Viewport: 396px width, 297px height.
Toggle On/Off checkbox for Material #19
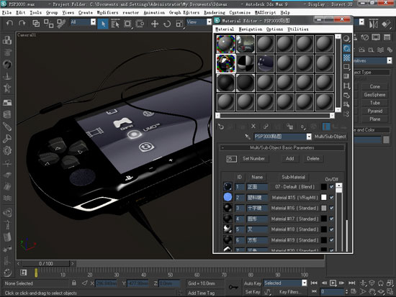click(x=332, y=240)
